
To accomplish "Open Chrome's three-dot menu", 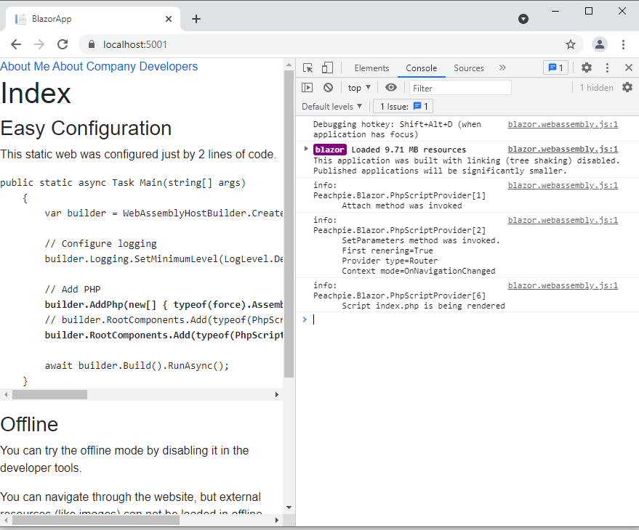I will pyautogui.click(x=623, y=44).
